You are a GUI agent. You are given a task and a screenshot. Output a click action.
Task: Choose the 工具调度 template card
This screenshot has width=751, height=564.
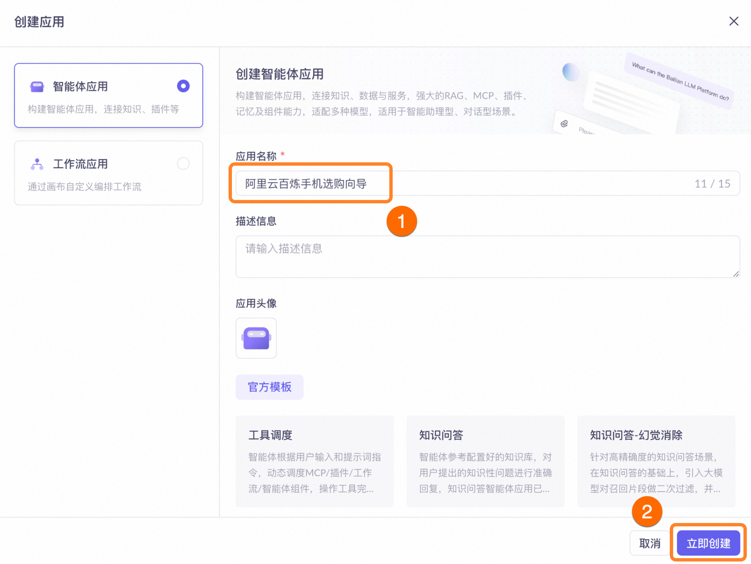coord(314,461)
